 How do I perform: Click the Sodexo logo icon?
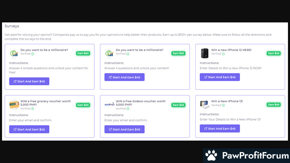[109, 105]
